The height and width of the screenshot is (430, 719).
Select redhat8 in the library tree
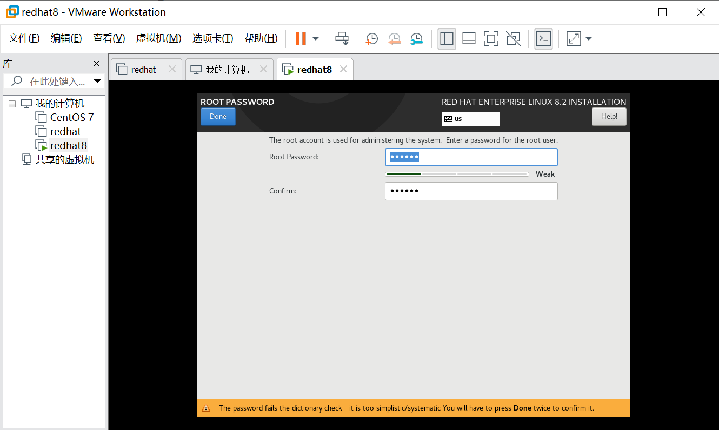[x=69, y=145]
